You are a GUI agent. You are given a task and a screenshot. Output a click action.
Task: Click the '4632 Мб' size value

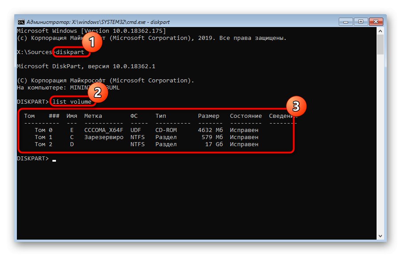point(210,130)
